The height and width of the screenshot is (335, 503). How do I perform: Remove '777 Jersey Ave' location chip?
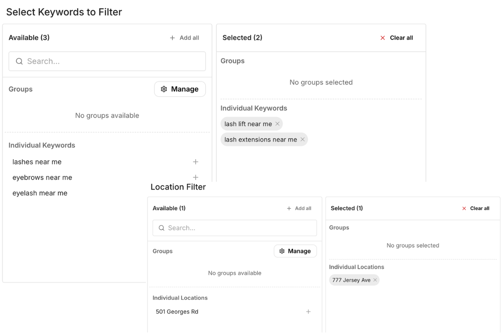(375, 280)
